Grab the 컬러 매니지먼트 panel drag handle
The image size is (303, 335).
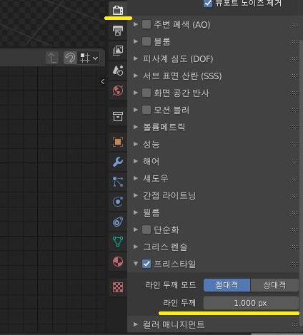tap(295, 324)
